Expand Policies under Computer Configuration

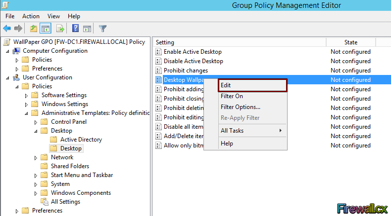[17, 60]
